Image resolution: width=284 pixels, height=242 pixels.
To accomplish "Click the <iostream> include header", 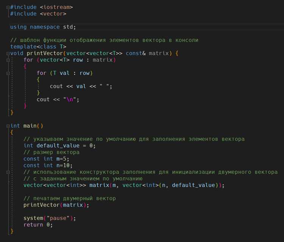I will [56, 7].
